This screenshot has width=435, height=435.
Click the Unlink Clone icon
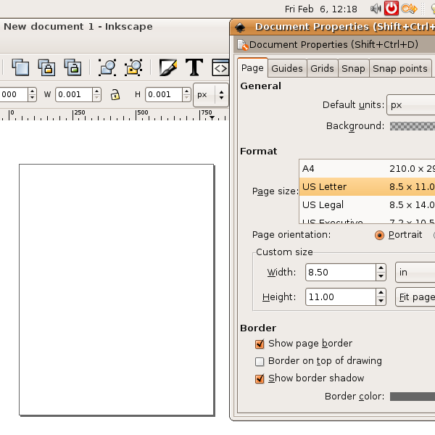[72, 67]
